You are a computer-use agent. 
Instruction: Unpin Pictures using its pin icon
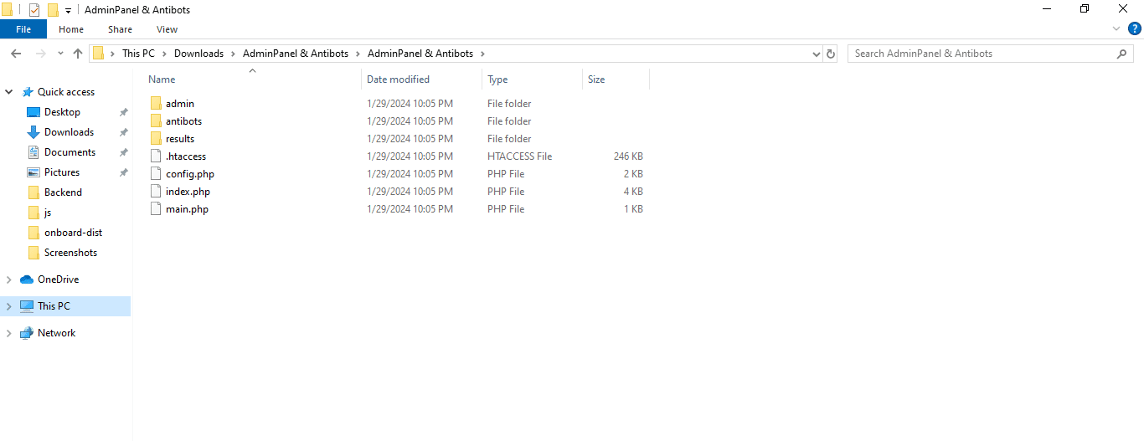click(x=123, y=172)
